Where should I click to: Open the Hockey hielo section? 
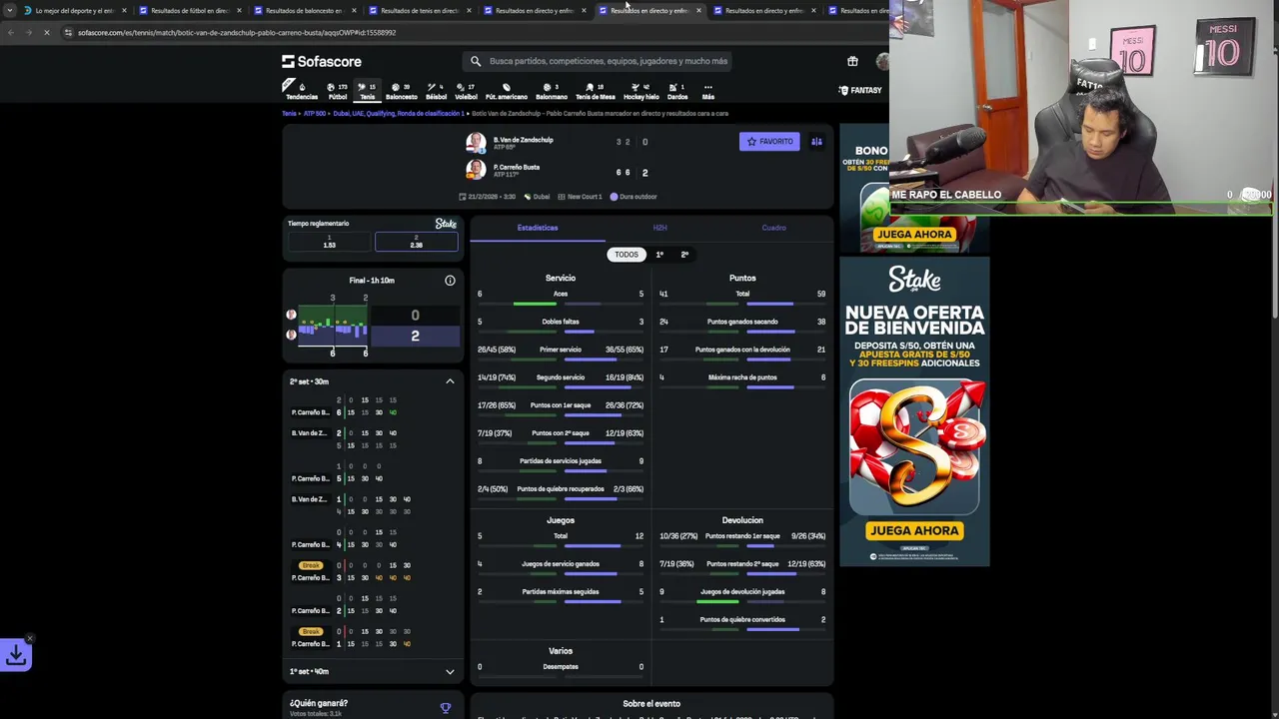(x=640, y=91)
